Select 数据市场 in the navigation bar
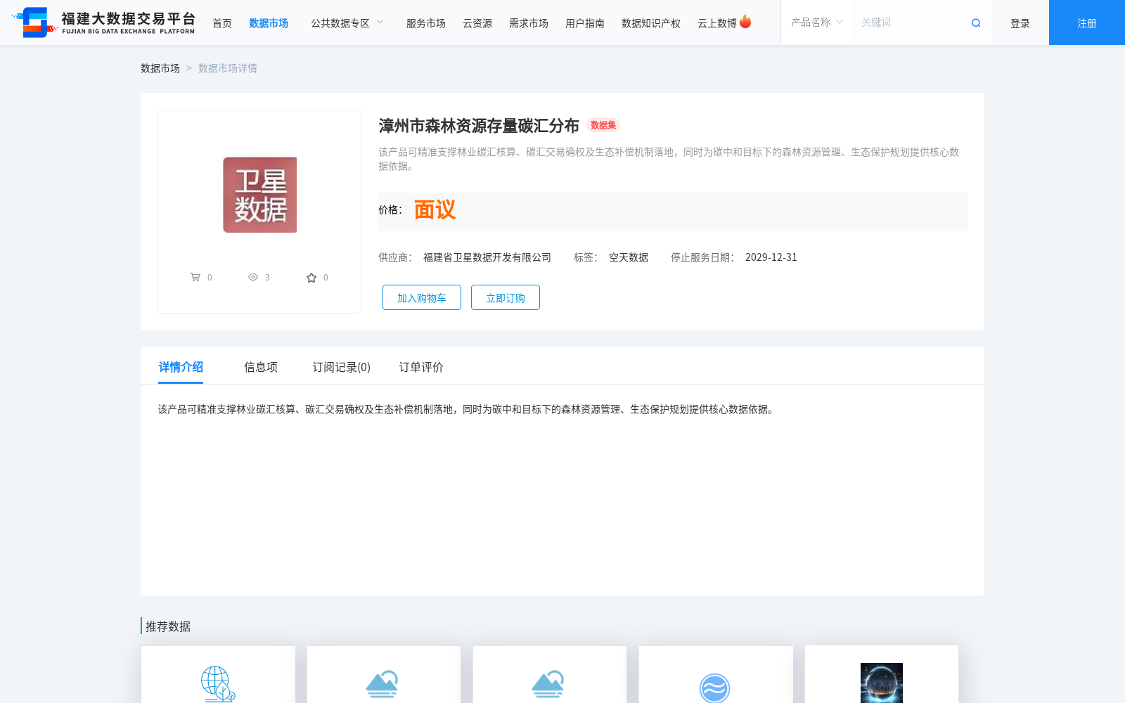 coord(269,23)
